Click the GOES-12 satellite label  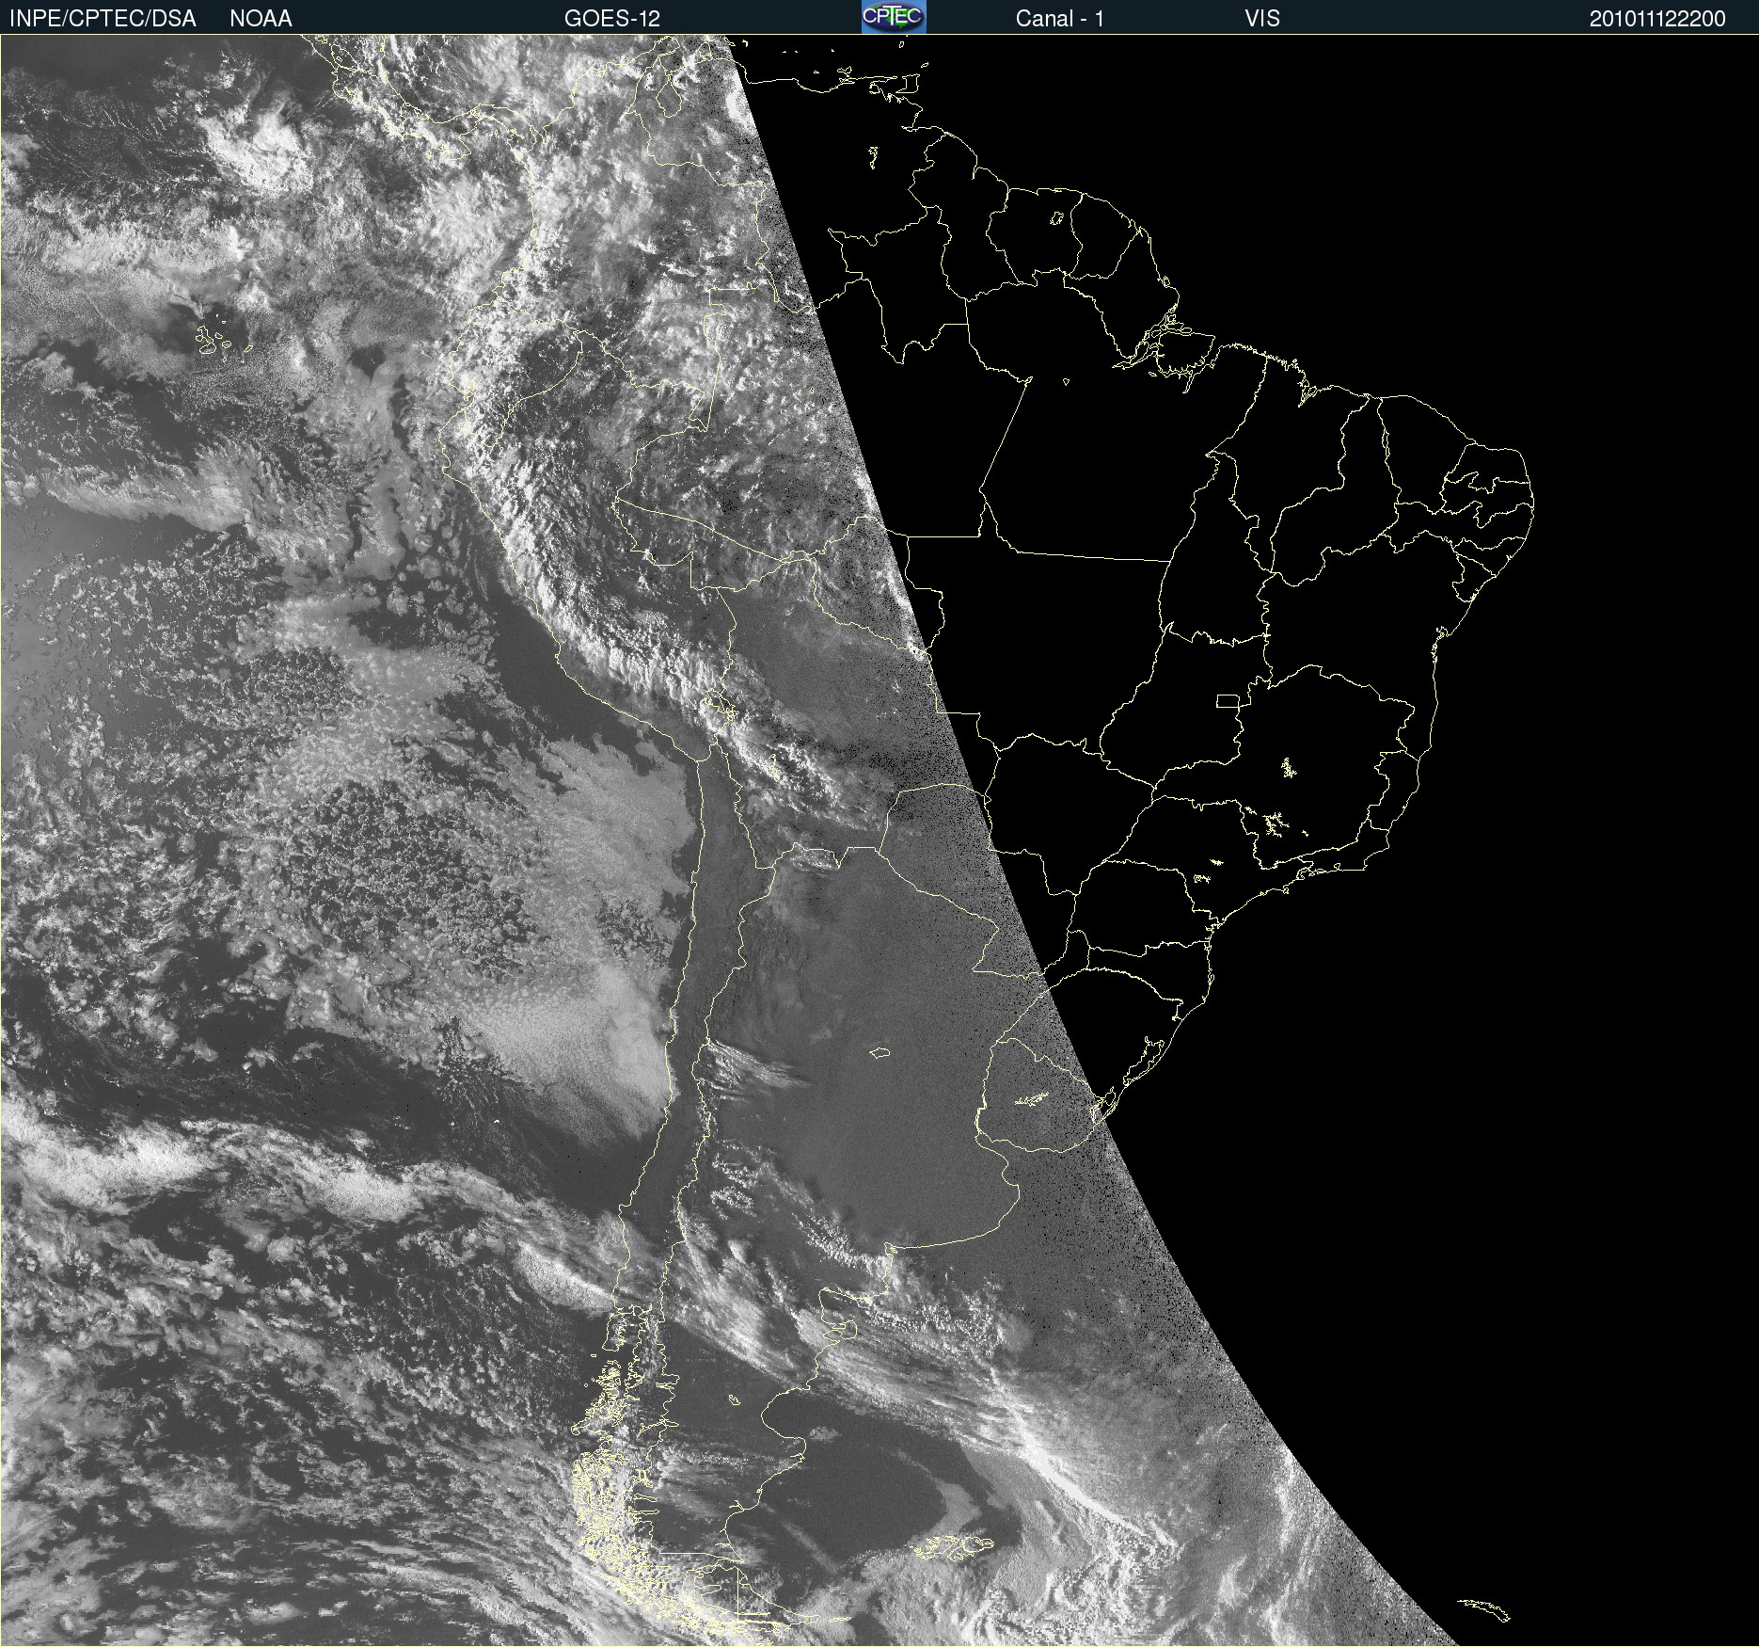point(612,19)
